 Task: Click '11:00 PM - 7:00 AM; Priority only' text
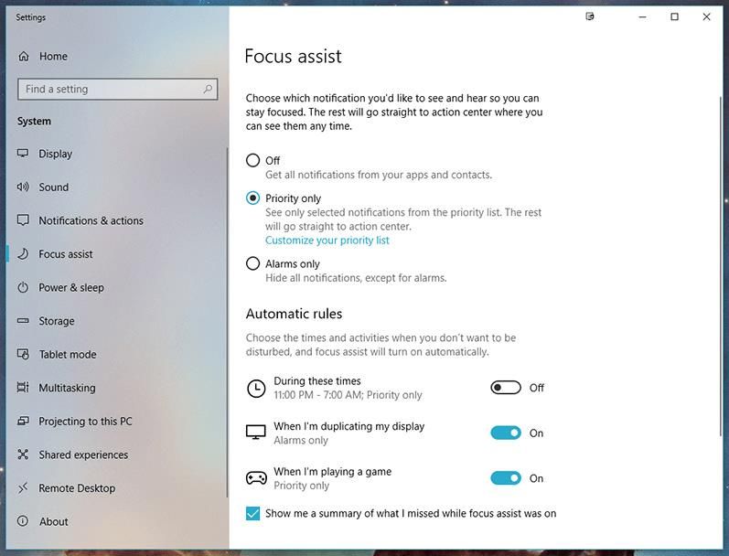click(348, 395)
